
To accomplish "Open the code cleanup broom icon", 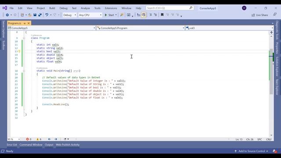I will (65, 139).
